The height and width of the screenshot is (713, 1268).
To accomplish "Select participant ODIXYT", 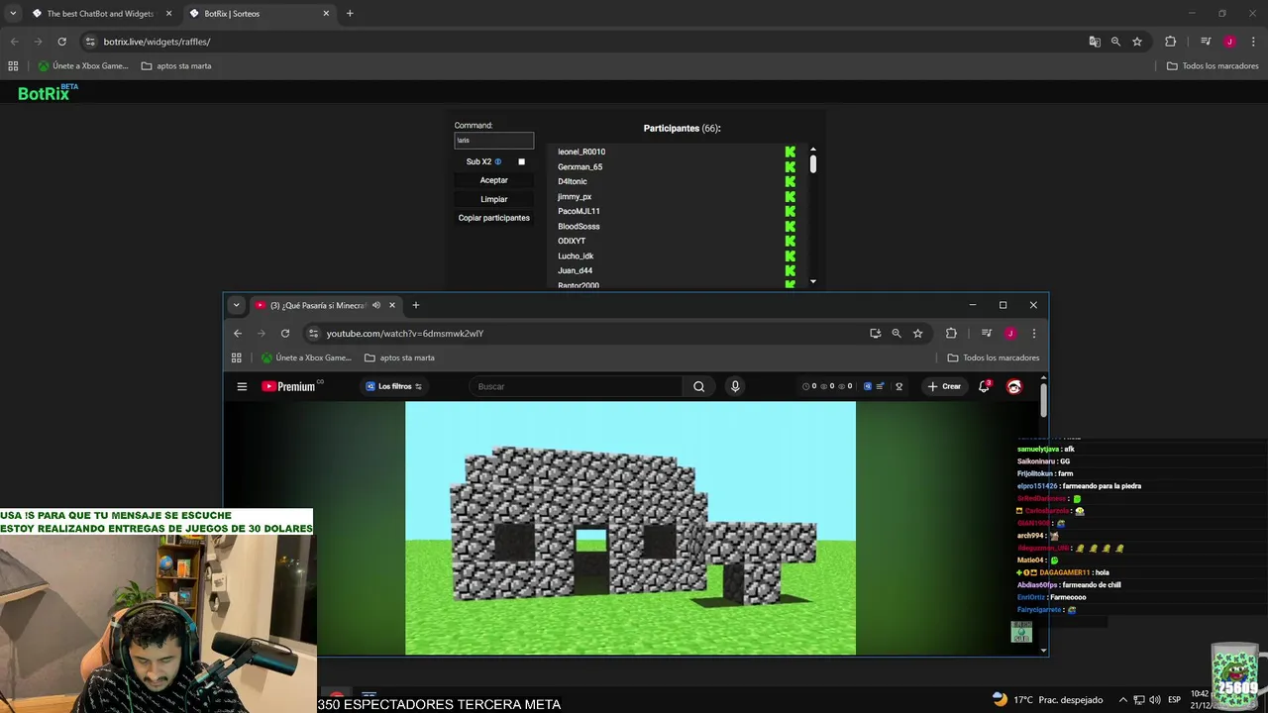I will pyautogui.click(x=572, y=241).
